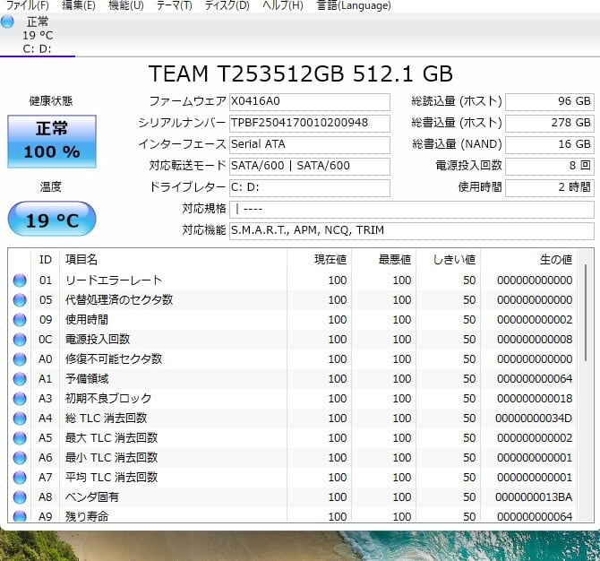Click the status orb for 総 TLC 消去回数
The width and height of the screenshot is (600, 561).
click(20, 419)
